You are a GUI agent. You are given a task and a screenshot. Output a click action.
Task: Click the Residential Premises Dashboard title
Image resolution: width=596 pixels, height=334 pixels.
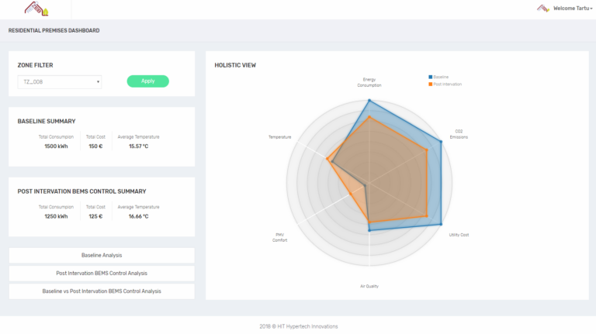coord(54,31)
